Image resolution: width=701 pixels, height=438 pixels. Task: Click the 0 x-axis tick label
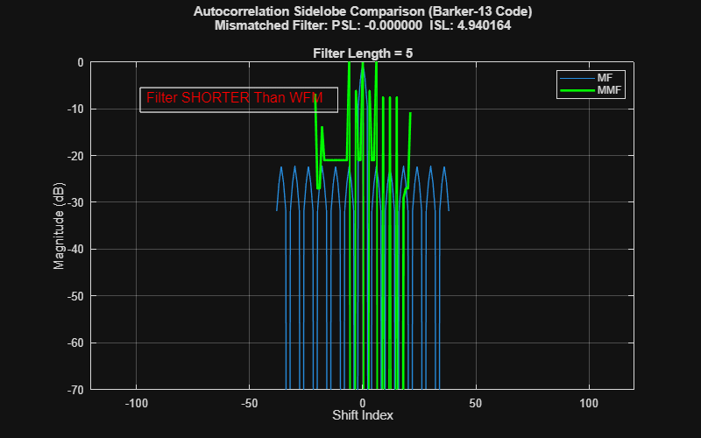coord(363,403)
